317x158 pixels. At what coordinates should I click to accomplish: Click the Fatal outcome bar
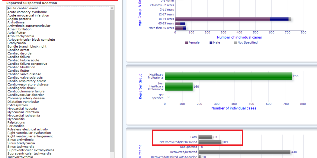205,137
